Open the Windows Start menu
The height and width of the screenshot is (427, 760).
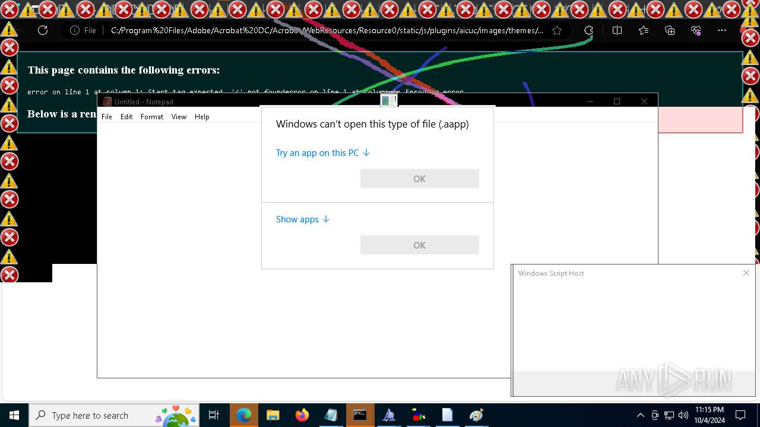coord(14,415)
